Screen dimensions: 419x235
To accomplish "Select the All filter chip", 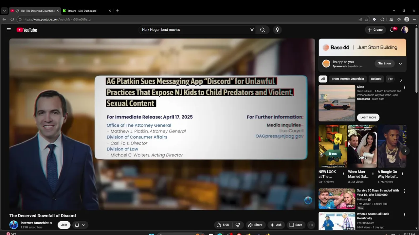I will click(323, 79).
